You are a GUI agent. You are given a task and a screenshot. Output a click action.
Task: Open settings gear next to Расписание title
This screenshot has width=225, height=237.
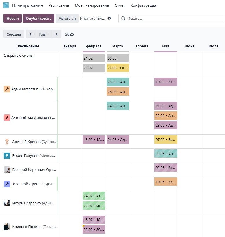109,18
